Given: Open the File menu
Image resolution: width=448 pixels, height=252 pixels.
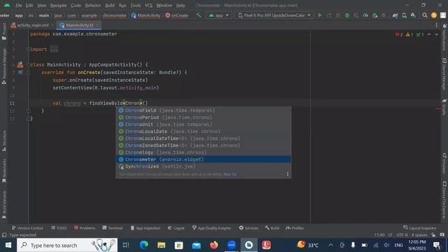Looking at the screenshot, I should pos(19,6).
